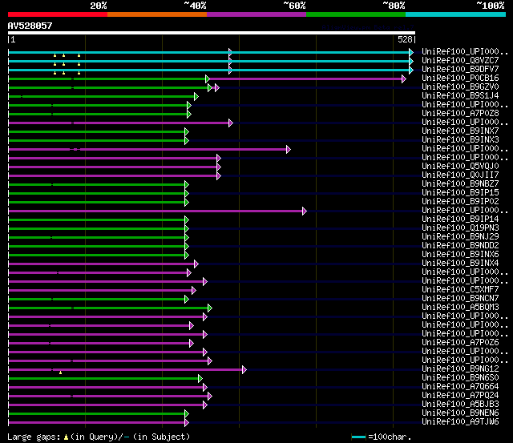513x443 pixels.
Task: Click the green arrowhead in the B9NEN6 row
Action: coord(187,414)
